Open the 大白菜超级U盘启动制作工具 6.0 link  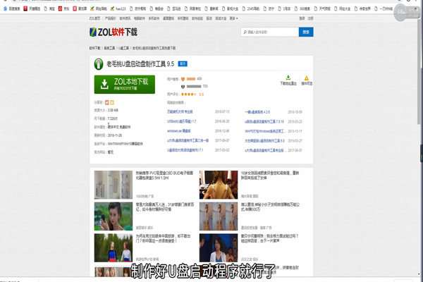[x=264, y=141]
